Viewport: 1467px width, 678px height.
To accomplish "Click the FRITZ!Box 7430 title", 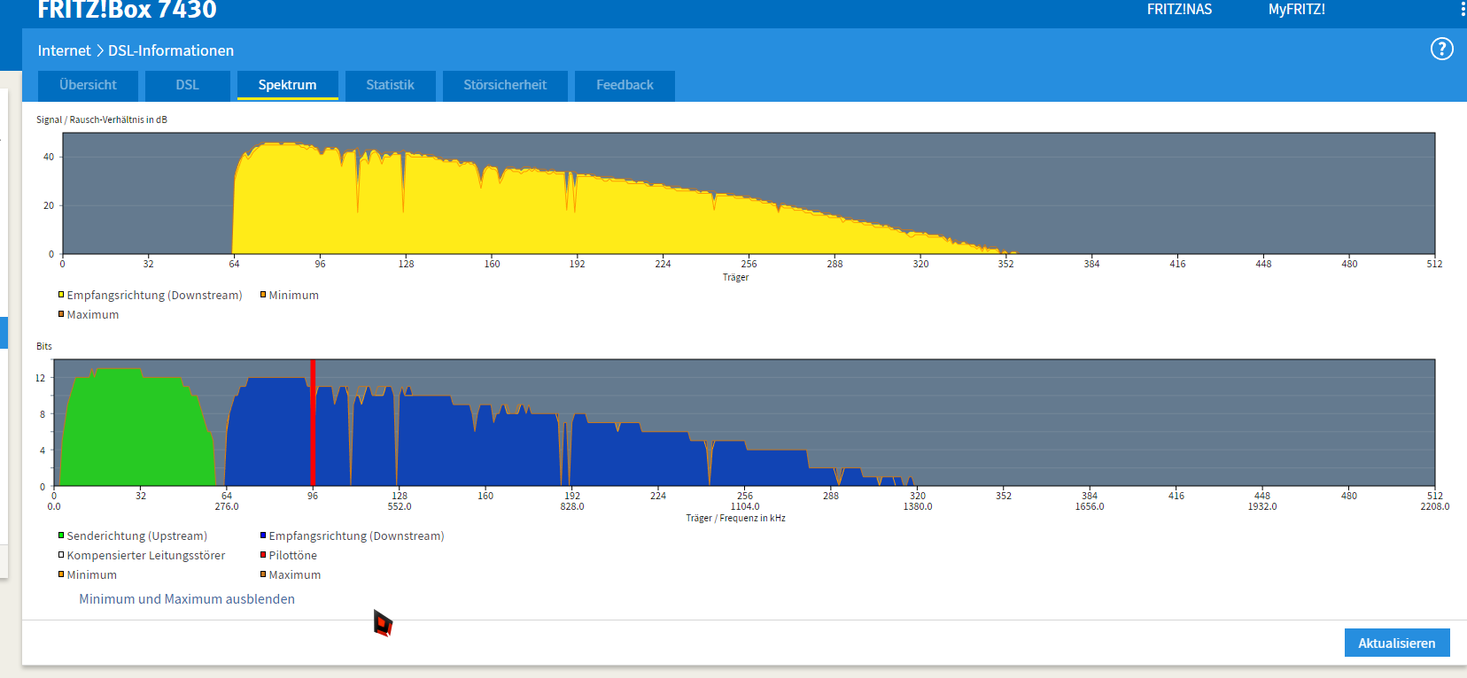I will (127, 10).
